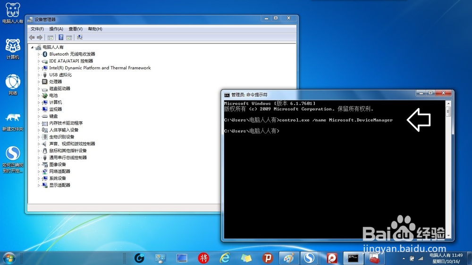Screen dimensions: 472x265
Task: Click the blue question mark Help toolbar icon
Action: 61,37
